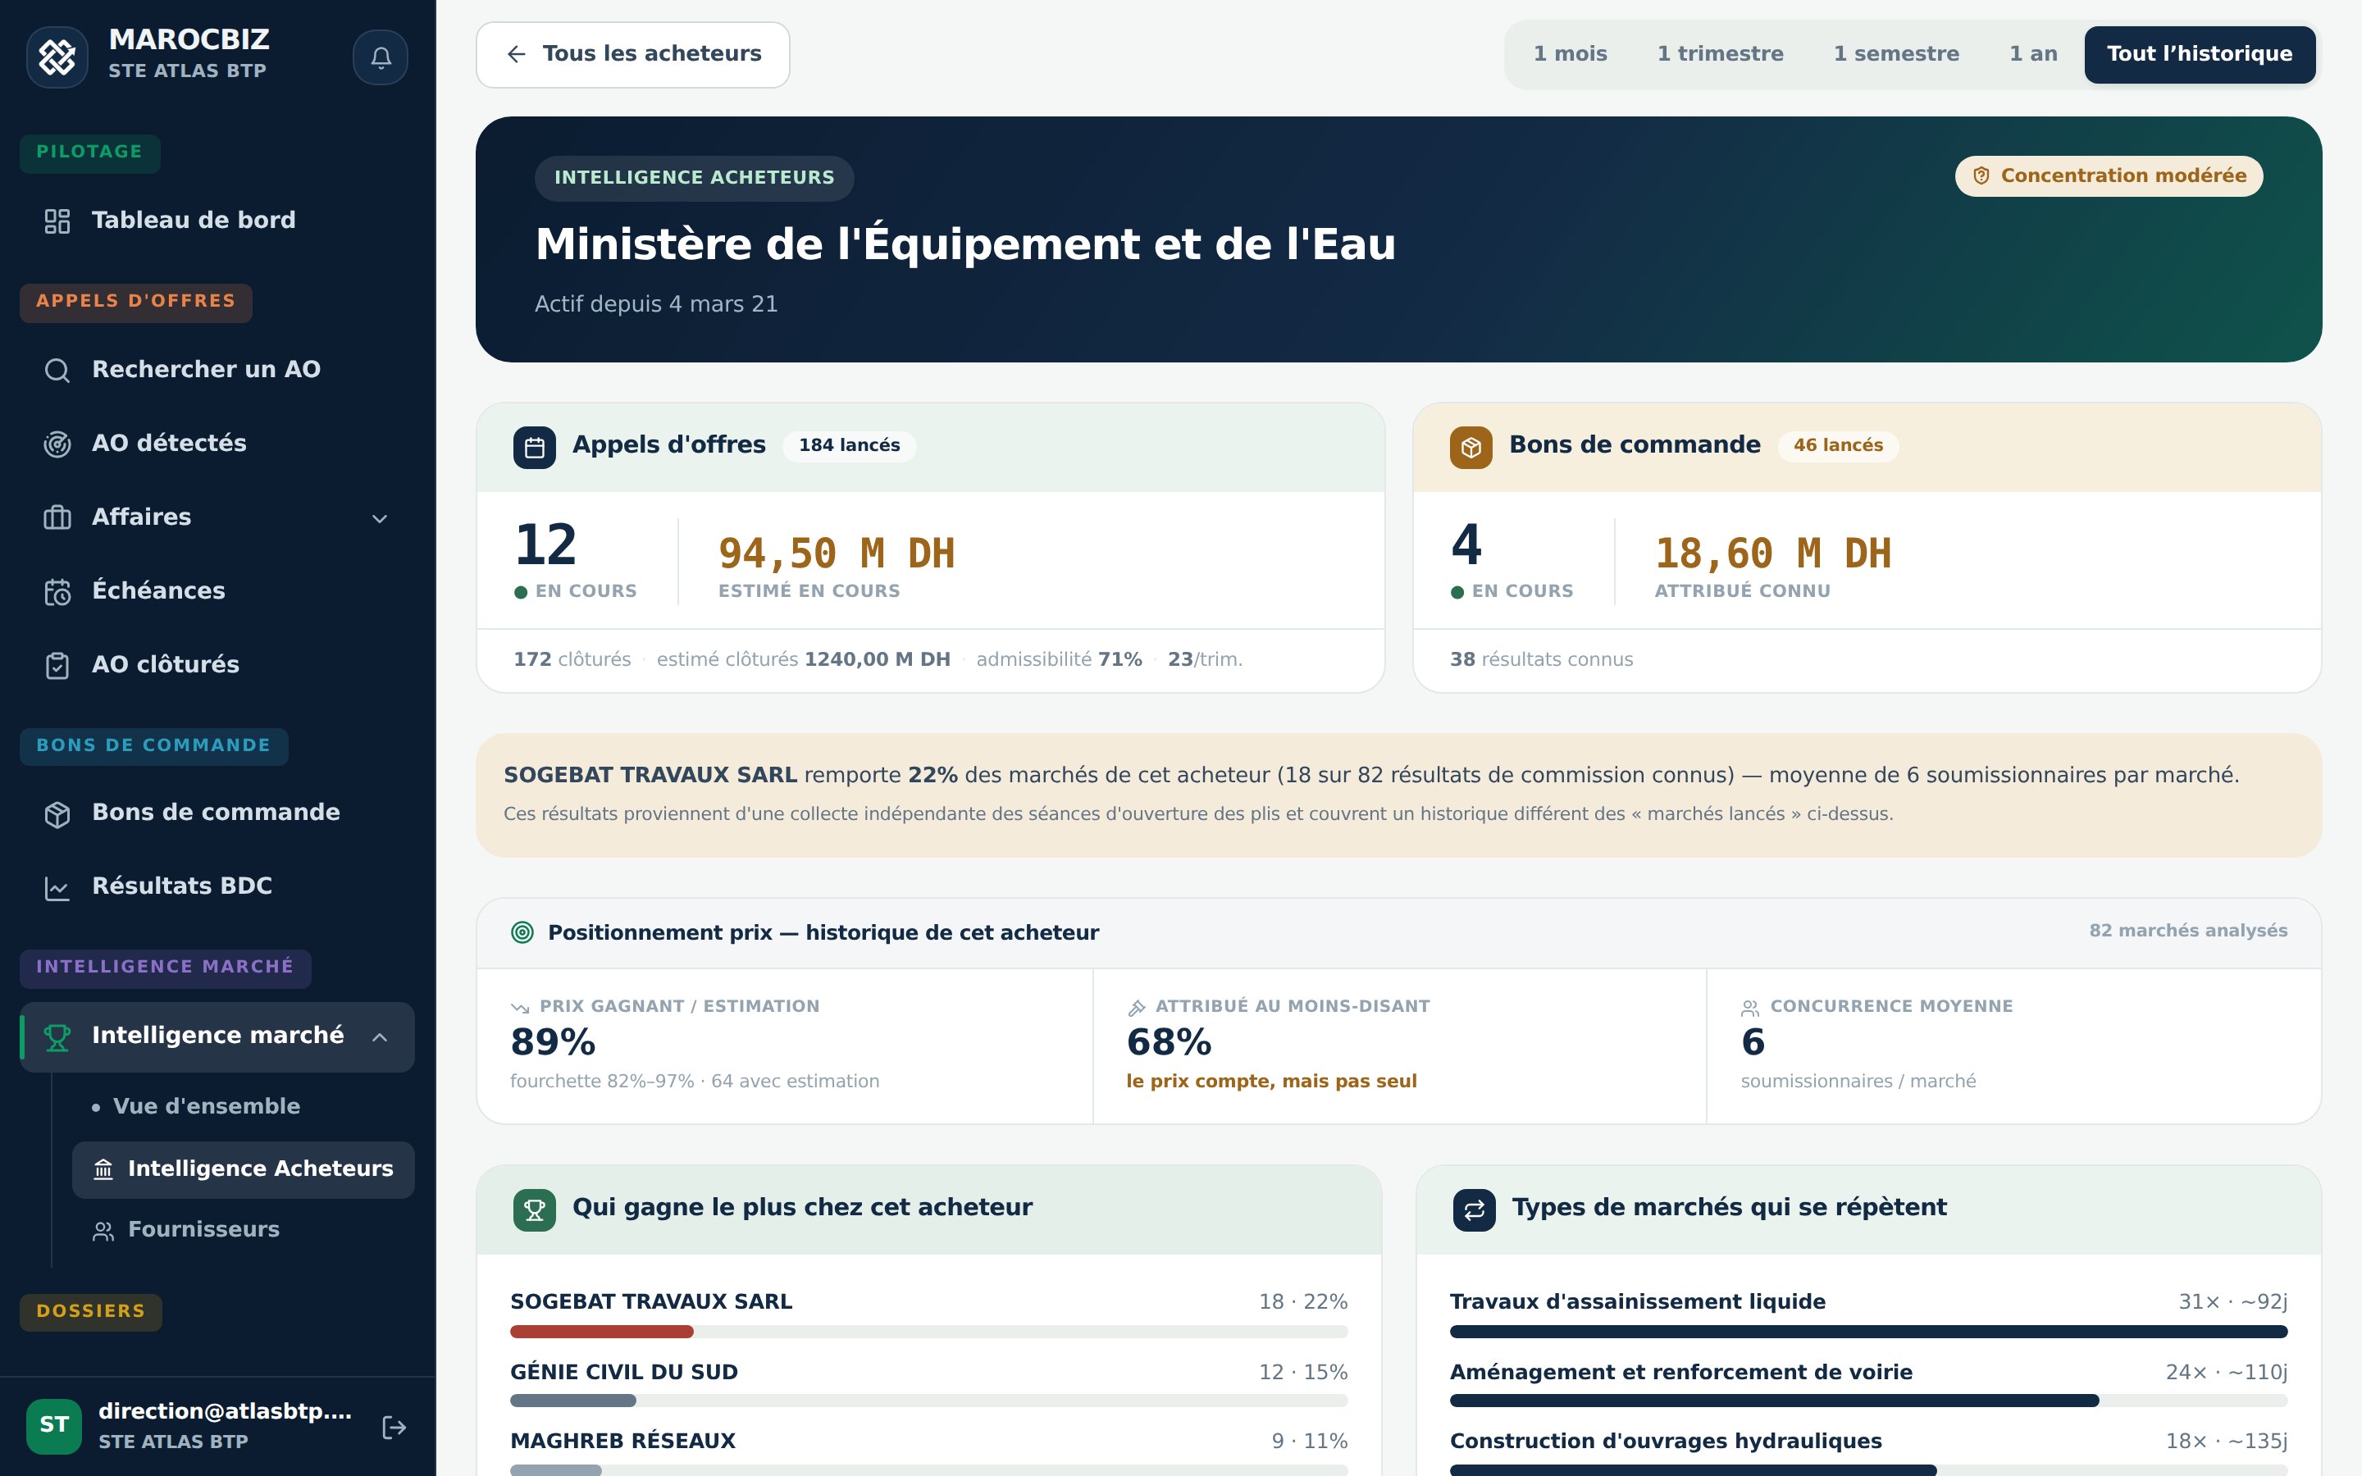The width and height of the screenshot is (2362, 1476).
Task: Click Travaux d'assainissement liquide row name
Action: (x=1637, y=1302)
